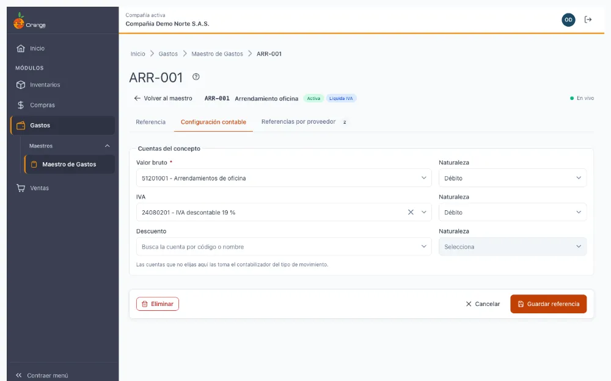611x381 pixels.
Task: Click the back arrow of Volver al maestro
Action: pos(137,98)
